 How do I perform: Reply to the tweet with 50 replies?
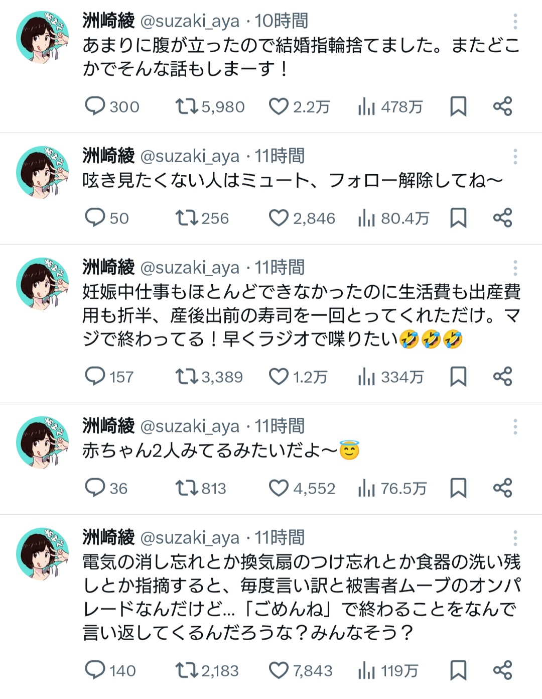[95, 218]
